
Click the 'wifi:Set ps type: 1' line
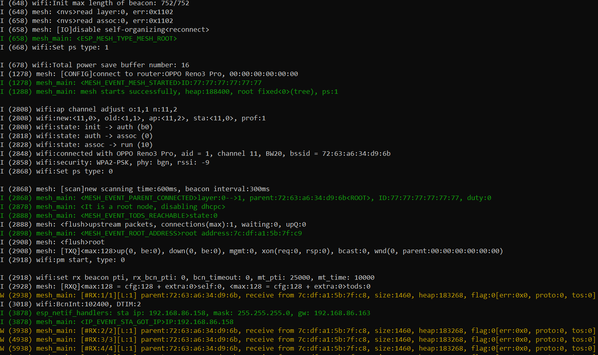(x=54, y=47)
